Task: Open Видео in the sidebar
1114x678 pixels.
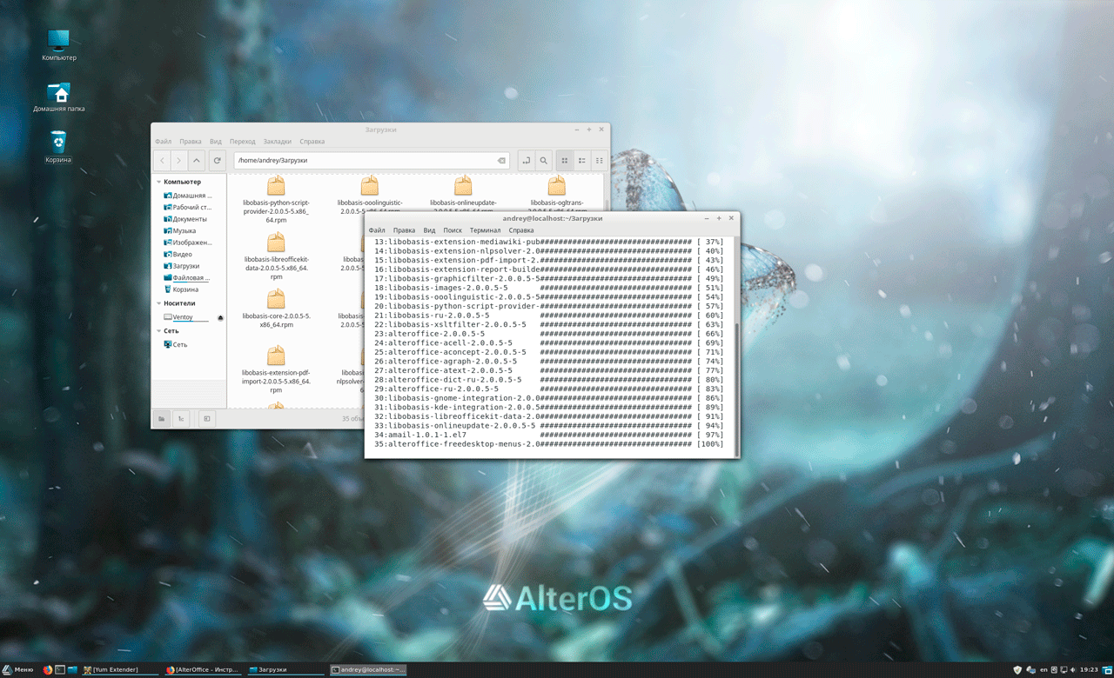Action: (x=178, y=255)
